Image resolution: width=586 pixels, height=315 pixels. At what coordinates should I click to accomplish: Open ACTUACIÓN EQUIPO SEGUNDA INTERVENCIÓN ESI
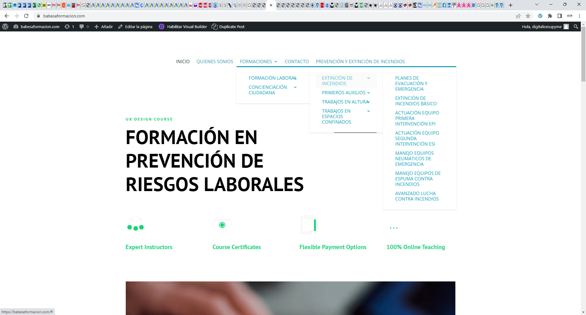(417, 139)
